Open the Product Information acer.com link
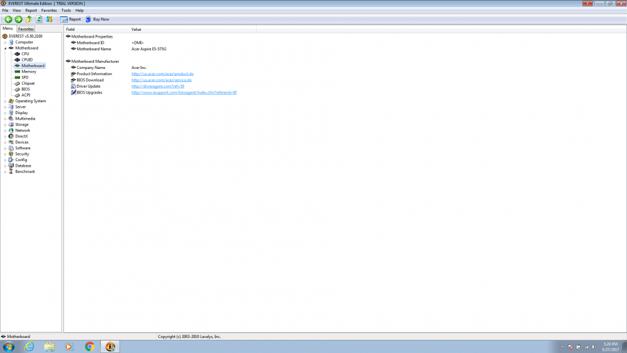 pos(162,74)
